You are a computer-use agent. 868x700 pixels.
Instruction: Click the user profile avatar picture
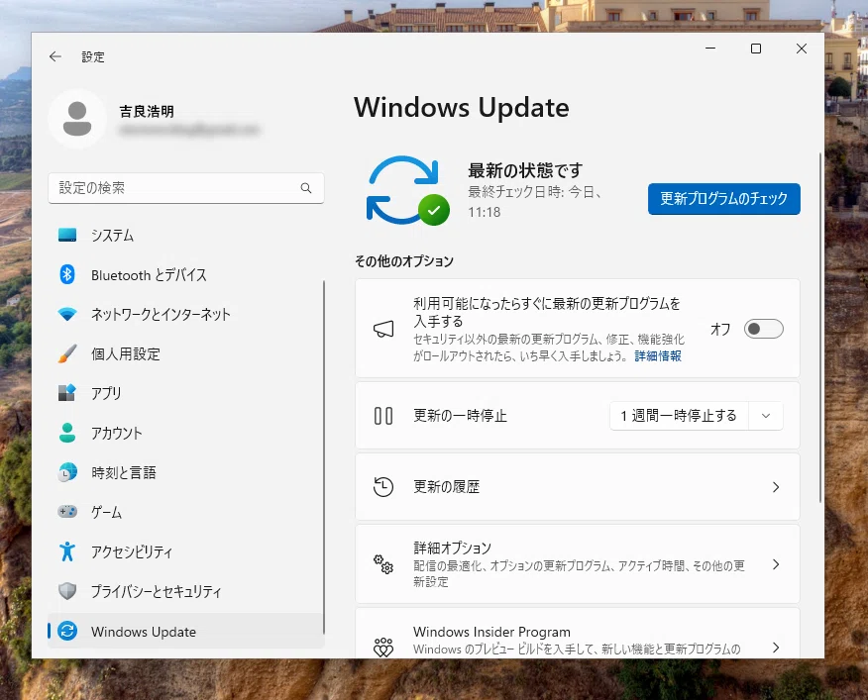(77, 119)
